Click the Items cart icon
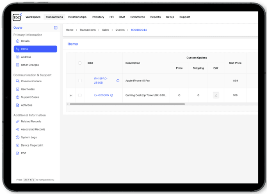The height and width of the screenshot is (194, 267). tap(18, 49)
